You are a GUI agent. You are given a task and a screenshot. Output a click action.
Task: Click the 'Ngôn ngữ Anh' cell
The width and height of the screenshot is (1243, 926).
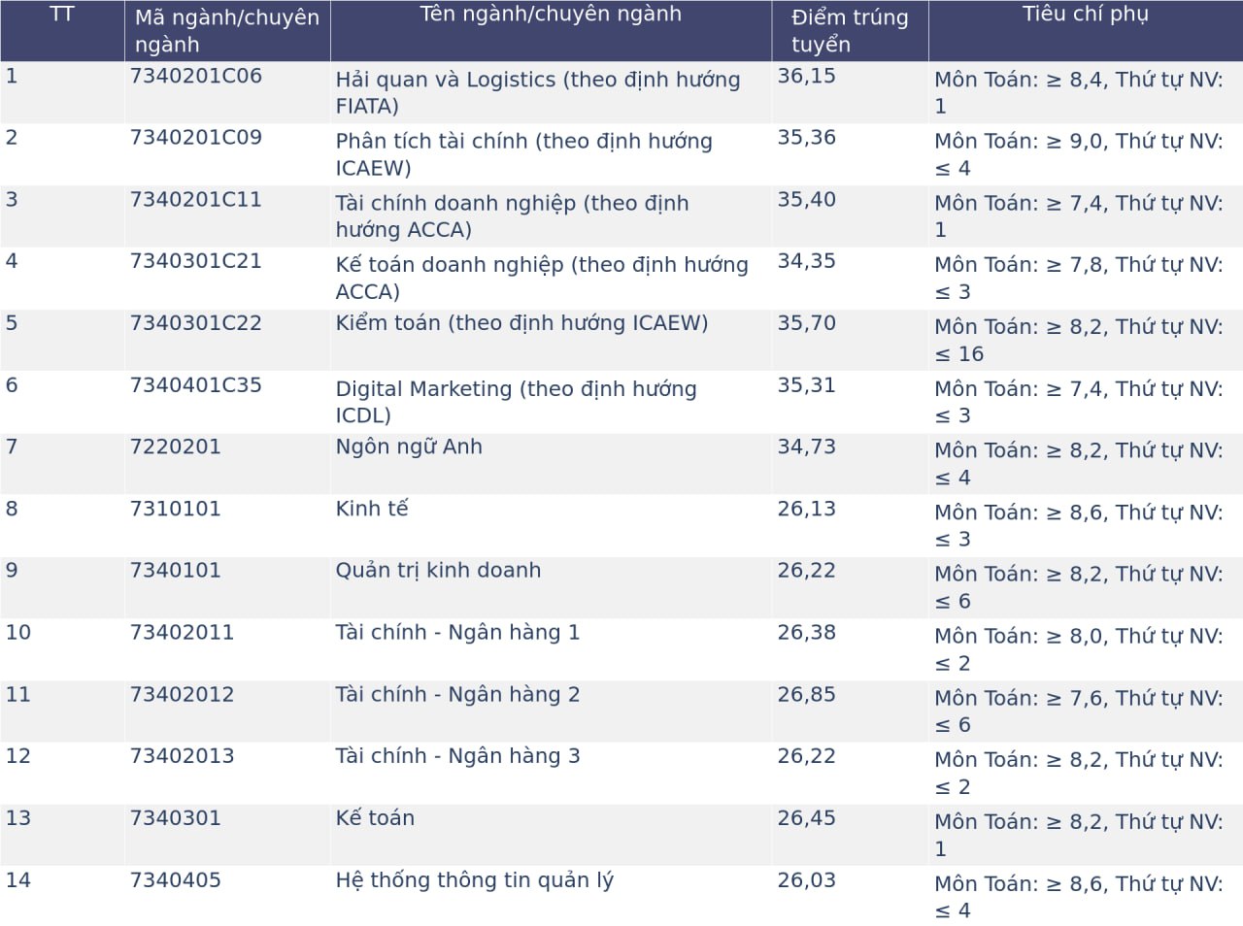(x=408, y=447)
